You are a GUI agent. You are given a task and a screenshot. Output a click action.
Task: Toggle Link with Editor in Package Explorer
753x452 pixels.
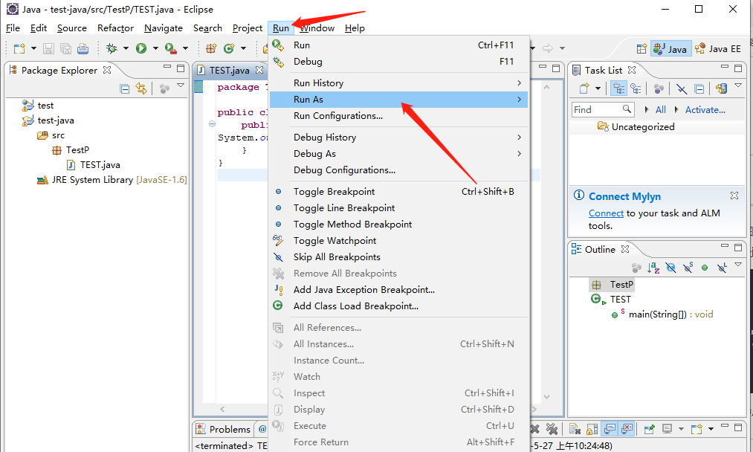pos(141,88)
